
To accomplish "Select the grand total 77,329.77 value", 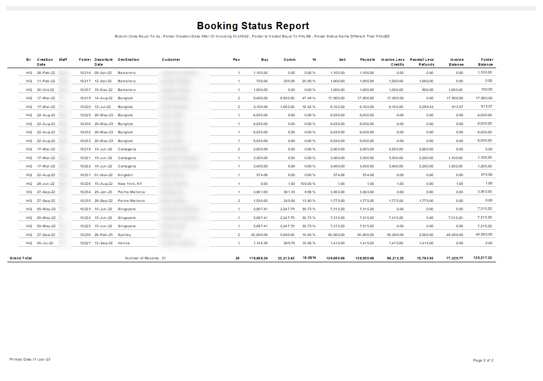I will 455,258.
